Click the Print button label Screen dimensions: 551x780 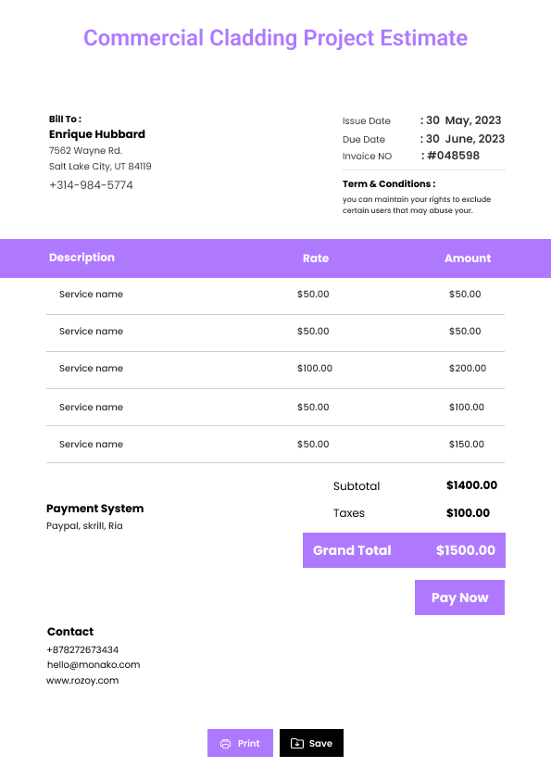(249, 743)
